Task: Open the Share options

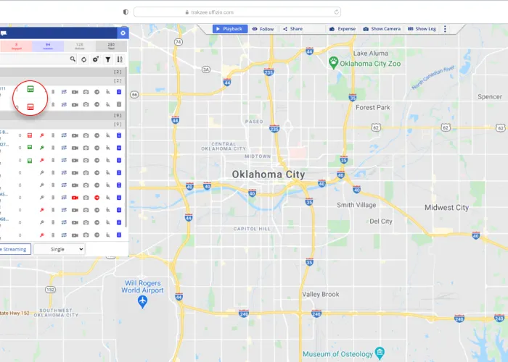Action: (292, 29)
